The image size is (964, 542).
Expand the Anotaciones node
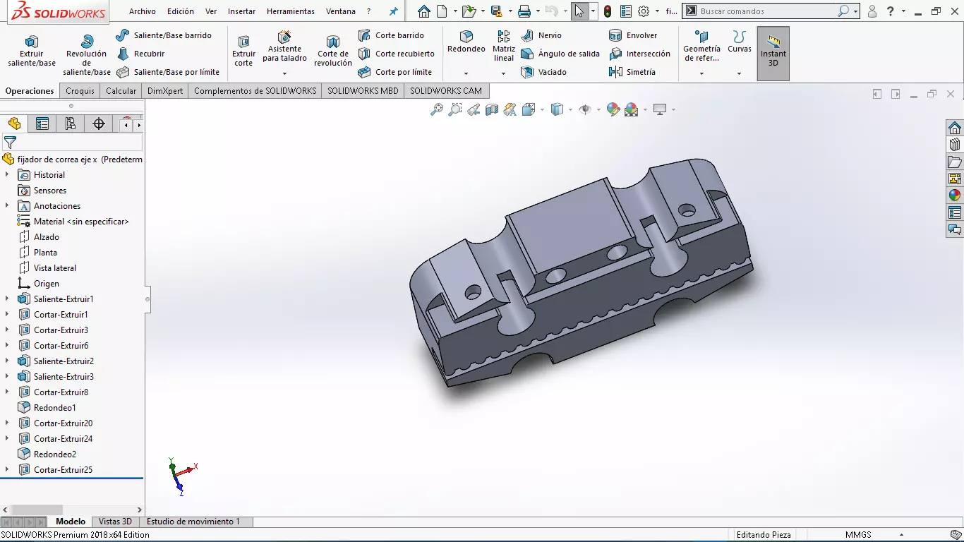pos(7,206)
